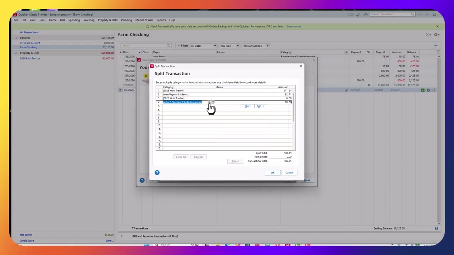Open the clock reminders dropdown icon

(429, 35)
